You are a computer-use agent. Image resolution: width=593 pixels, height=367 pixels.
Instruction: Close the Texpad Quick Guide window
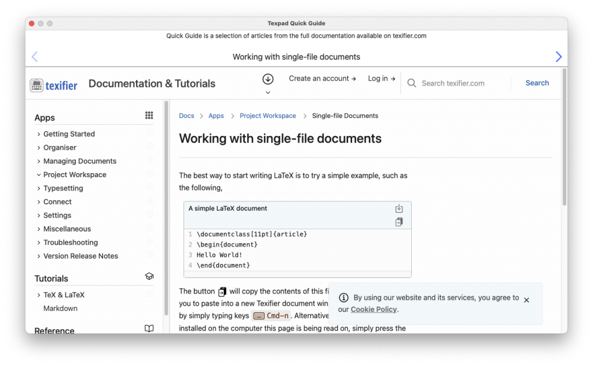tap(32, 23)
